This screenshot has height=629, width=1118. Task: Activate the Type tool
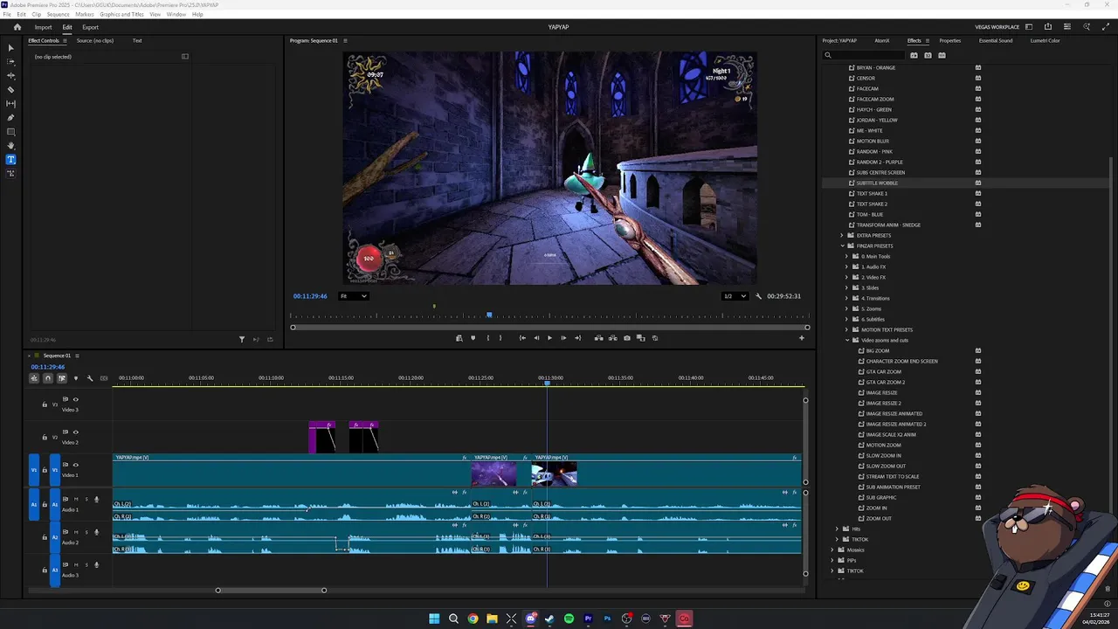pos(10,159)
